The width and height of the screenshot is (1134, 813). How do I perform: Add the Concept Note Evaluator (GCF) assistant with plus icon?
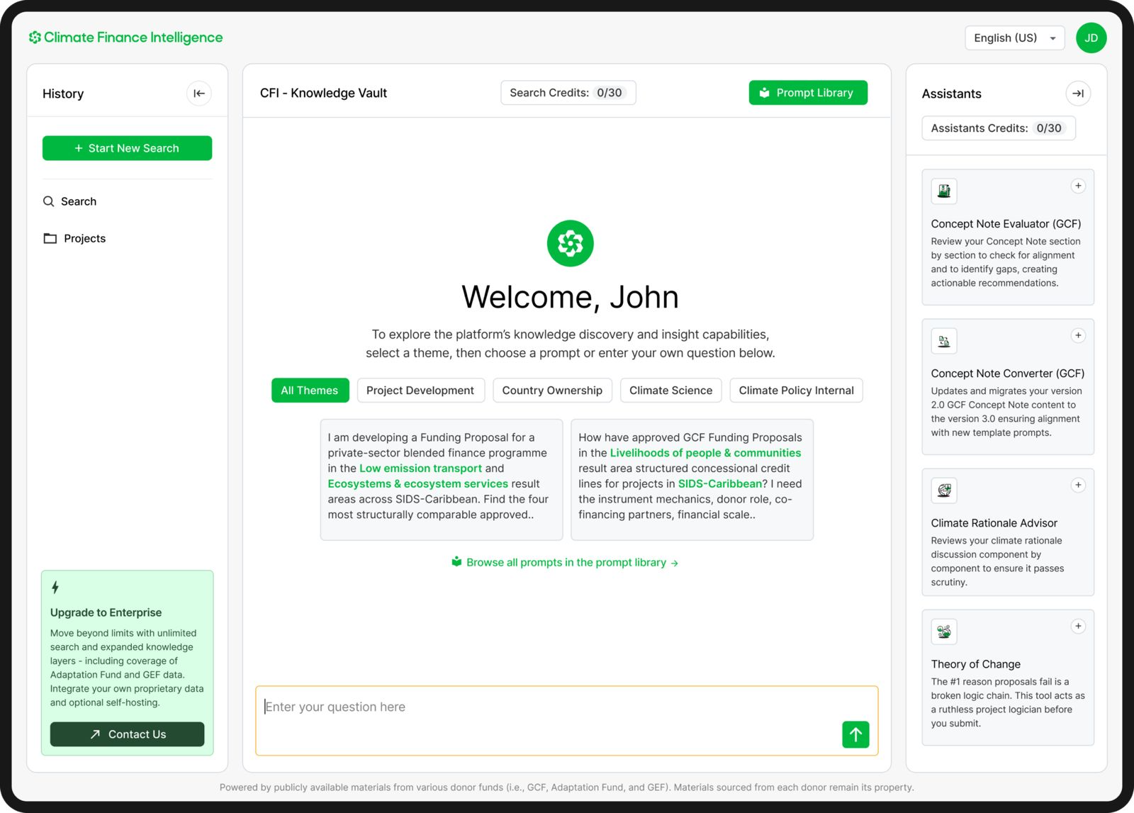(x=1078, y=186)
